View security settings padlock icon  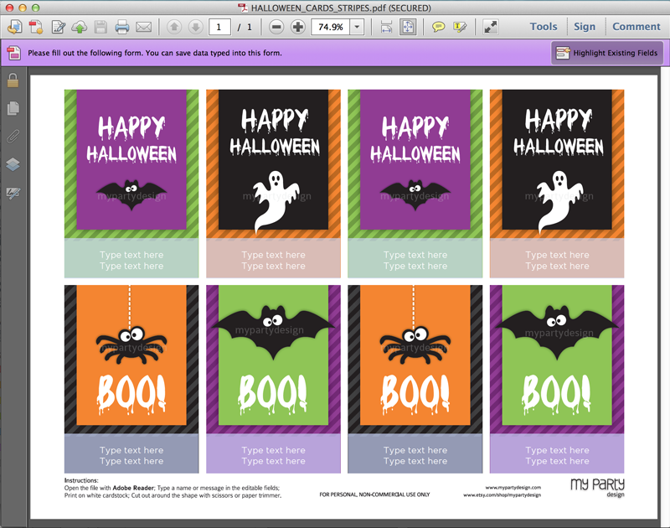coord(13,80)
